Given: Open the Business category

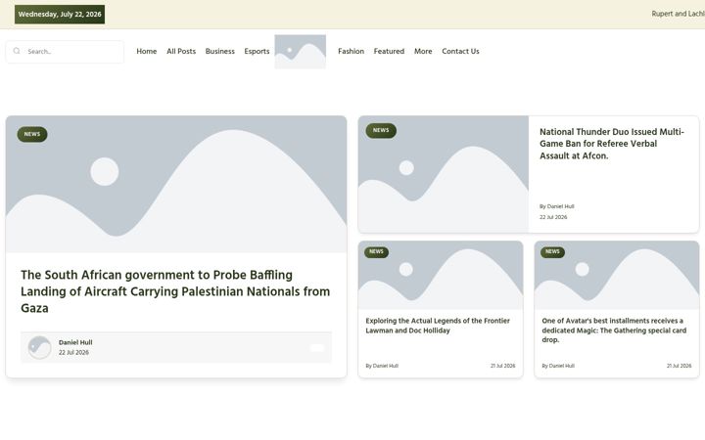Looking at the screenshot, I should point(220,52).
